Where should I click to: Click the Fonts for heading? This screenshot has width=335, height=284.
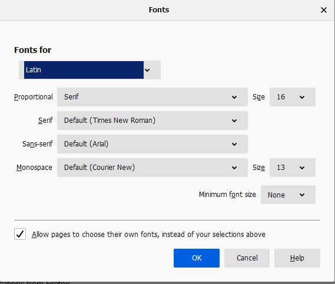(33, 50)
